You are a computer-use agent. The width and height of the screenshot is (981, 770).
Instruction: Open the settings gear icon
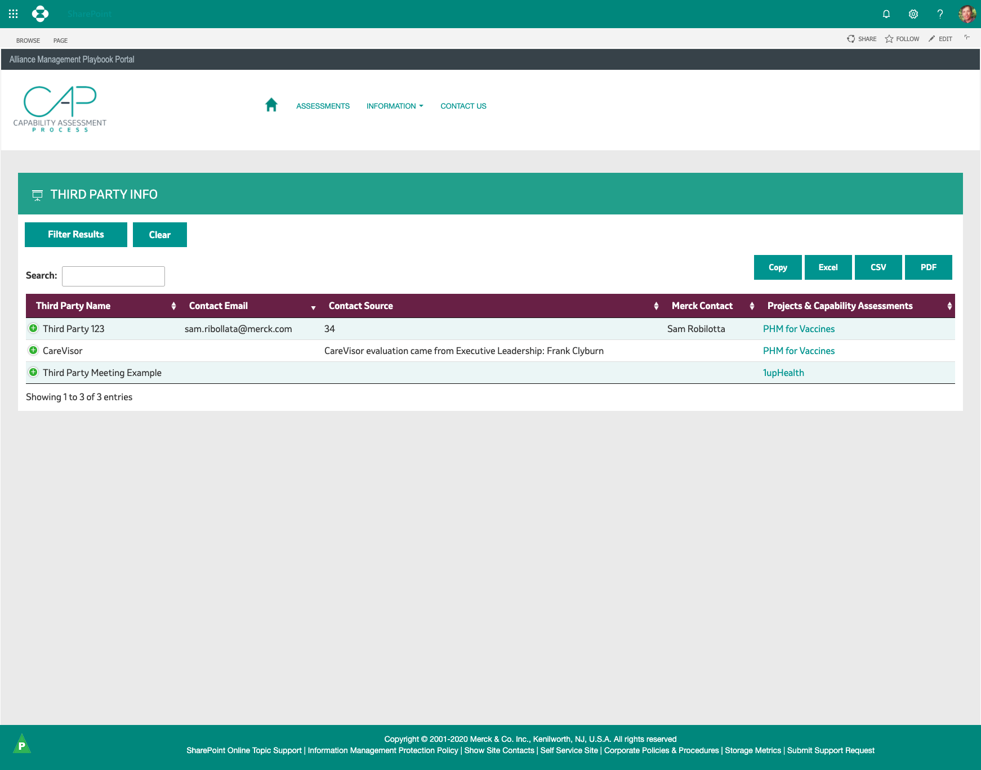(x=913, y=14)
